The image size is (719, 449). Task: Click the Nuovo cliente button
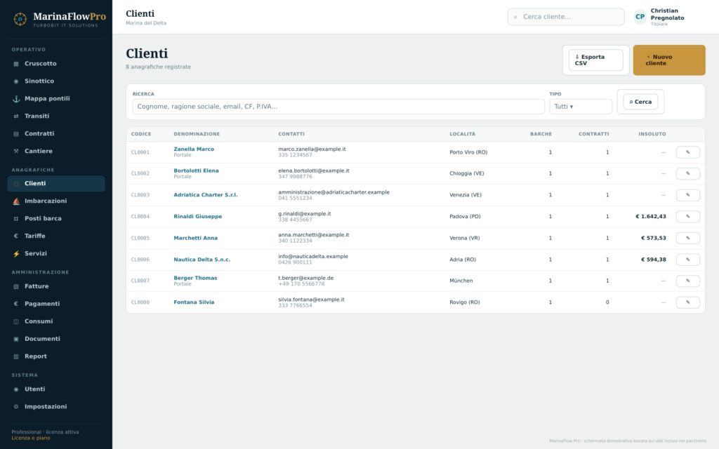pos(669,60)
